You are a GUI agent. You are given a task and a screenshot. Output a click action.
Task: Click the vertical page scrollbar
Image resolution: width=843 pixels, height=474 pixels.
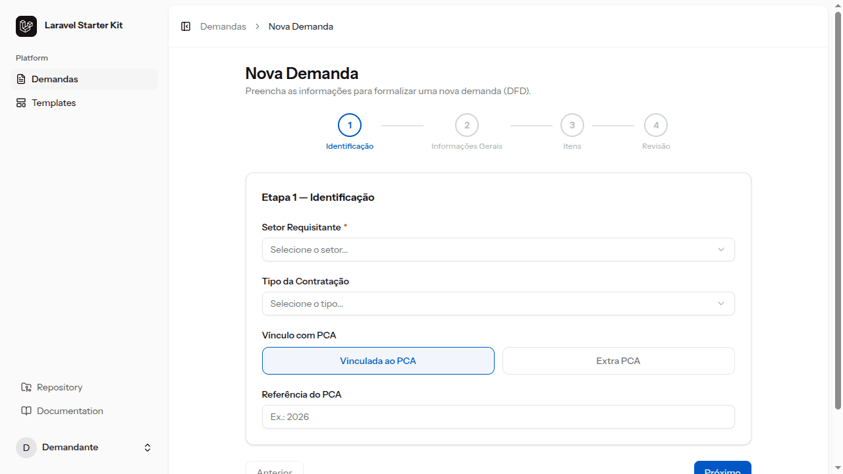838,211
